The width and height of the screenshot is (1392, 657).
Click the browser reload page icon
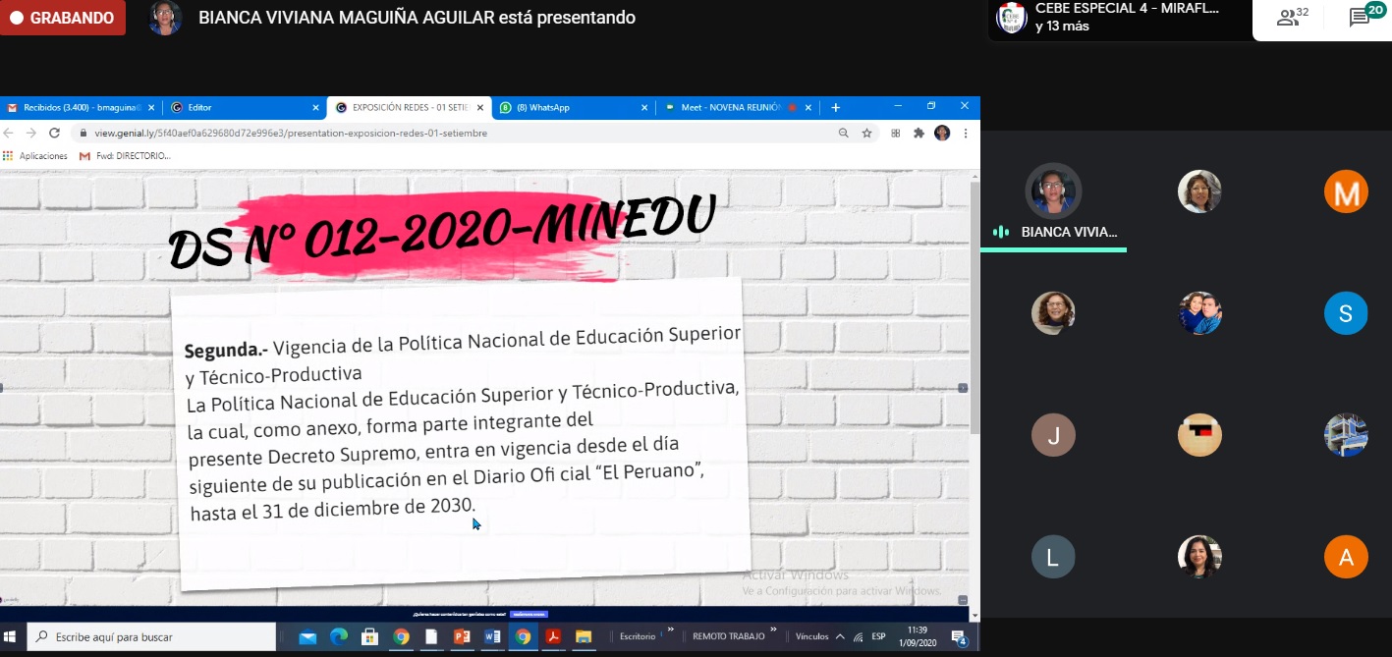click(x=54, y=133)
